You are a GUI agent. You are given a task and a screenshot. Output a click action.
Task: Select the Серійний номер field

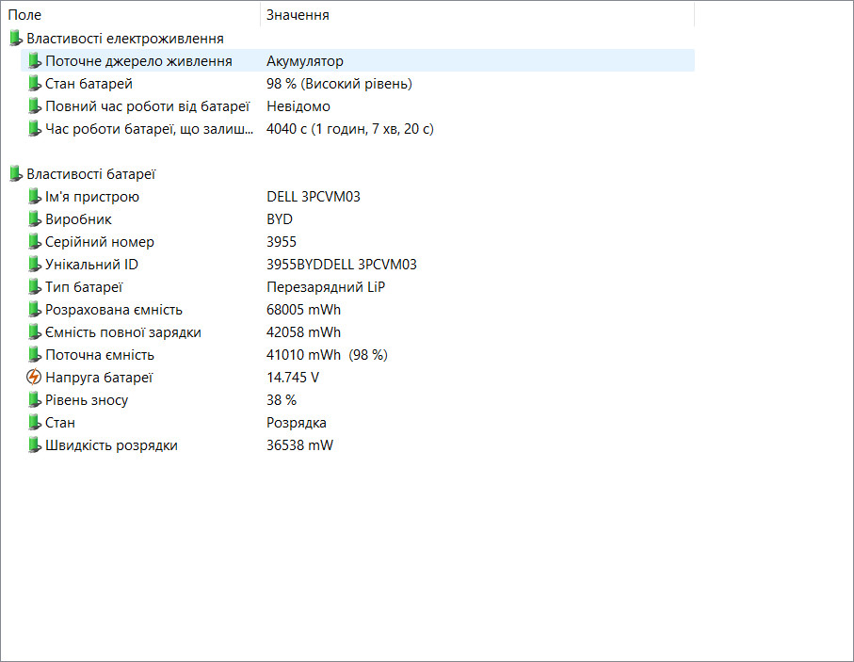point(99,241)
